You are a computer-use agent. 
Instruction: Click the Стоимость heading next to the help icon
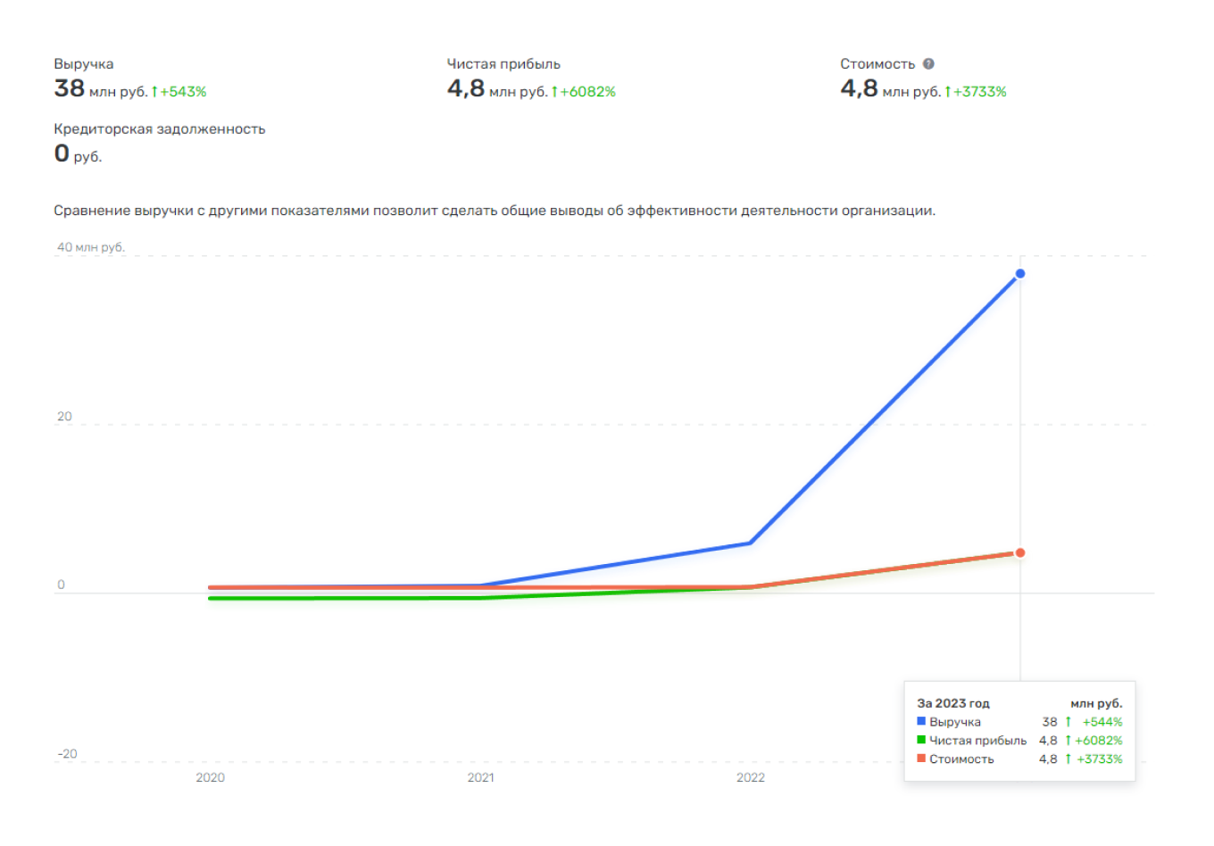pos(877,64)
